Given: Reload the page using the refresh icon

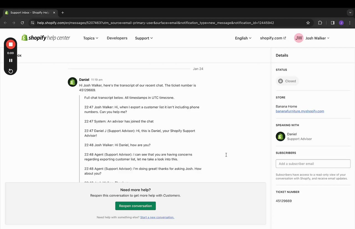Looking at the screenshot, I should tap(22, 23).
